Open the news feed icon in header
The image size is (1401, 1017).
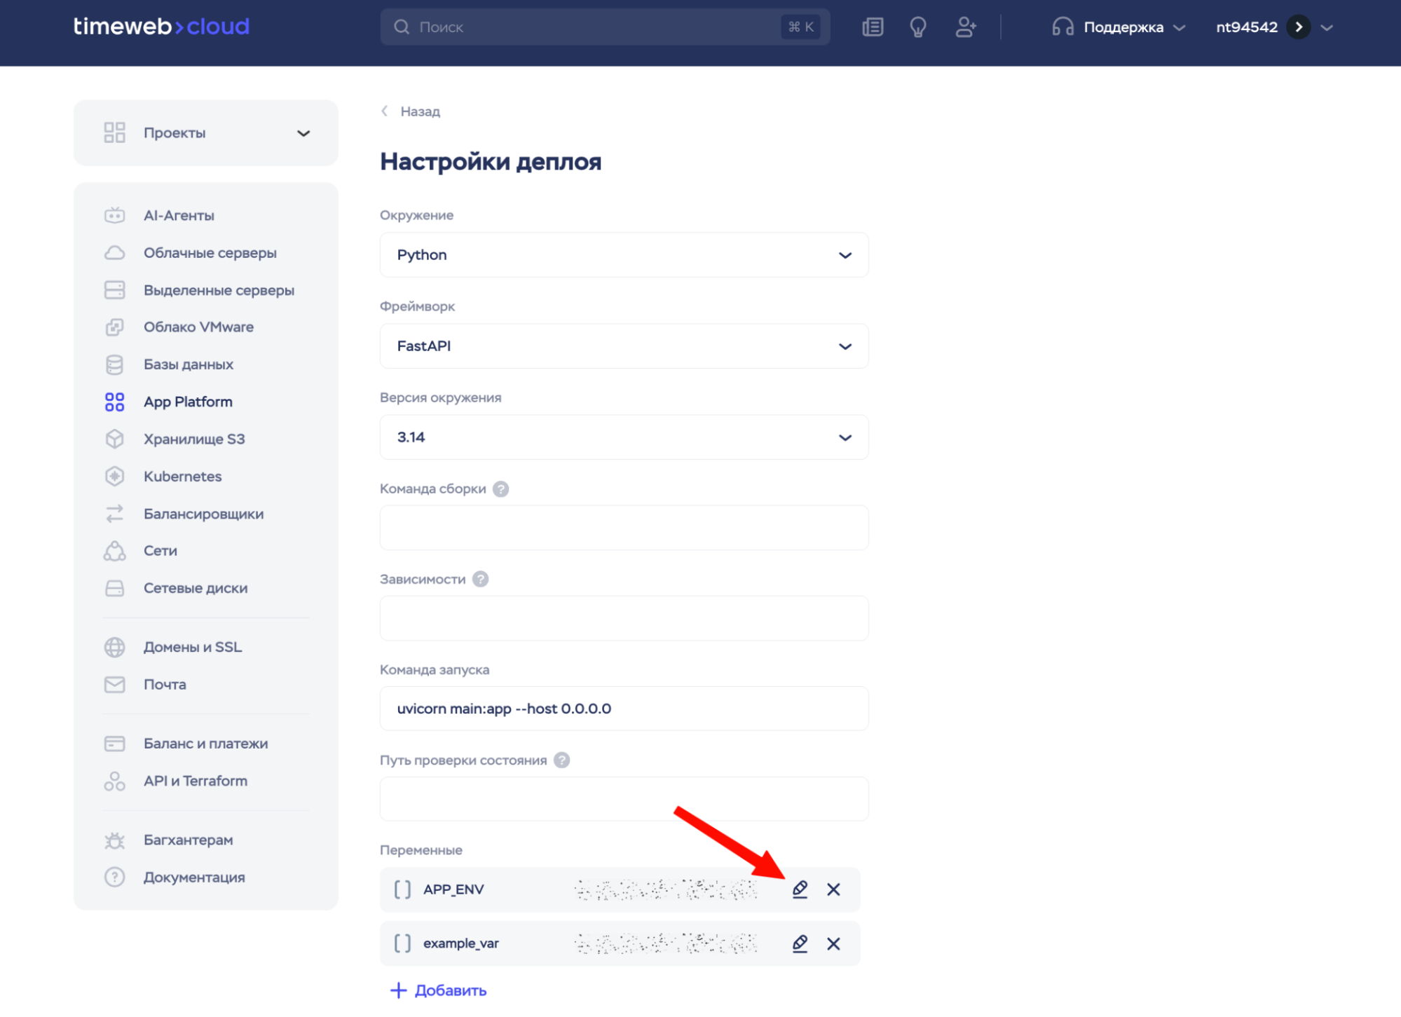point(873,27)
